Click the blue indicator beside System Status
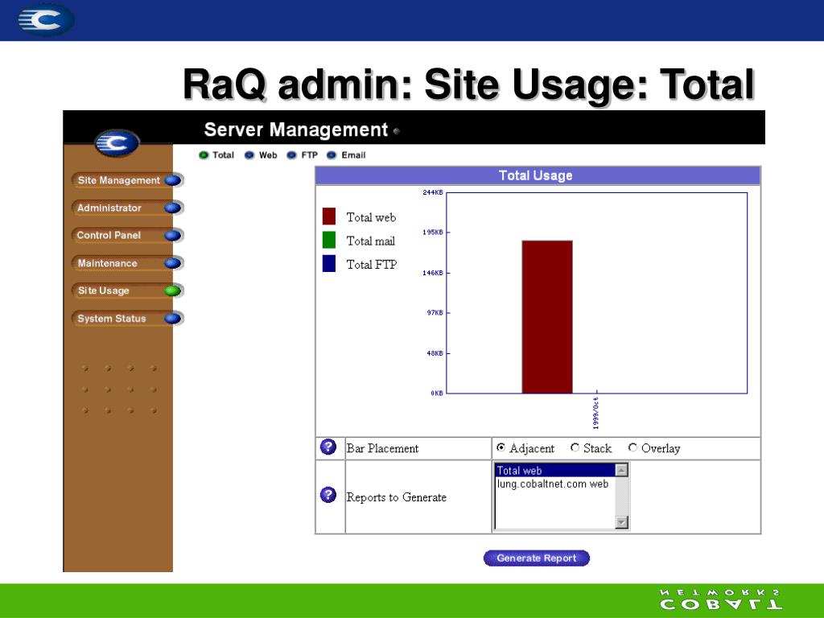 (172, 319)
